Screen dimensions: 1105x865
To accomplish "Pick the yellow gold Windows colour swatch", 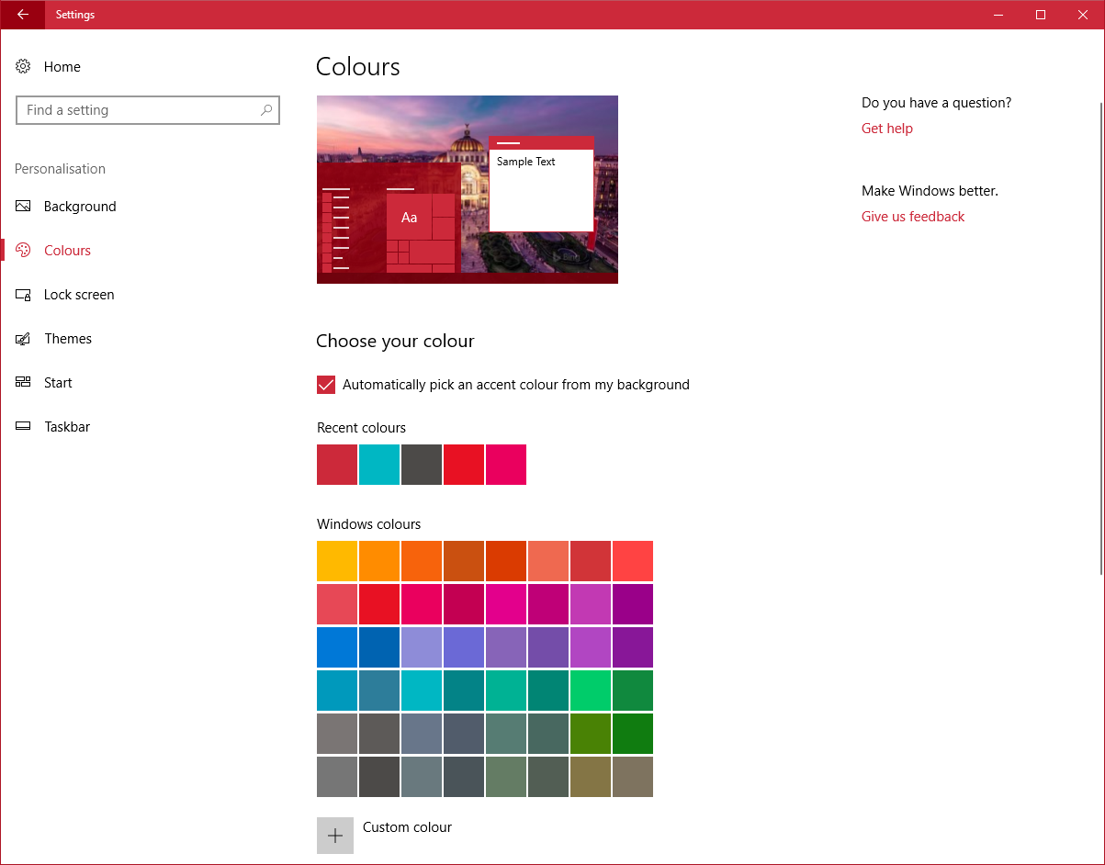I will coord(337,561).
